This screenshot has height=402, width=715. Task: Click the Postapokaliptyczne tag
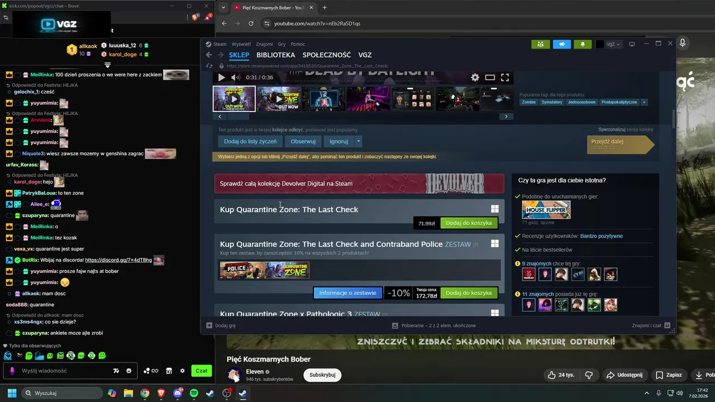coord(619,102)
